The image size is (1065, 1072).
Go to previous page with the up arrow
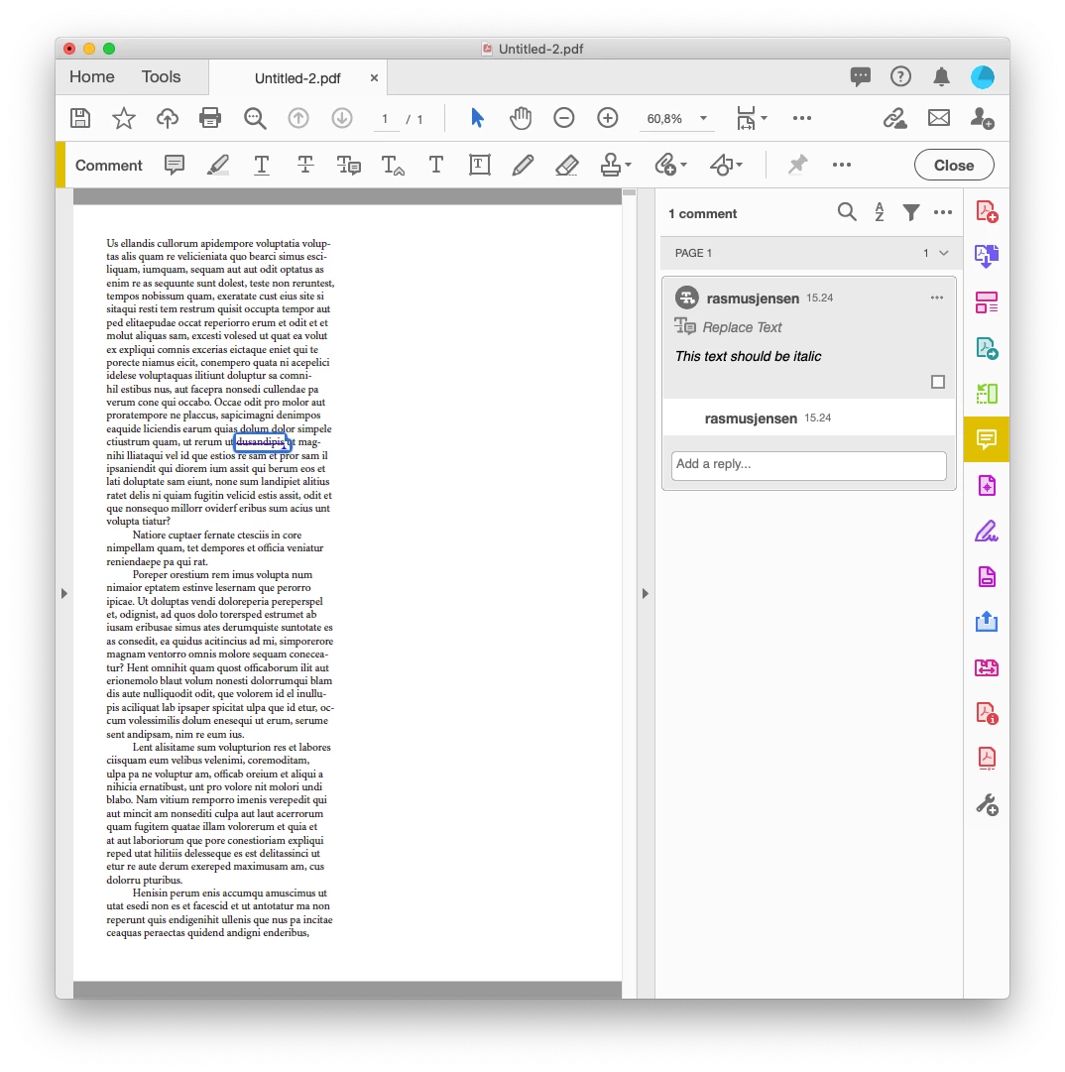coord(298,118)
